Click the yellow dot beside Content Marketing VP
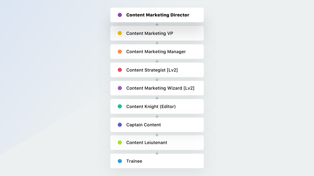Image resolution: width=314 pixels, height=176 pixels. 120,33
